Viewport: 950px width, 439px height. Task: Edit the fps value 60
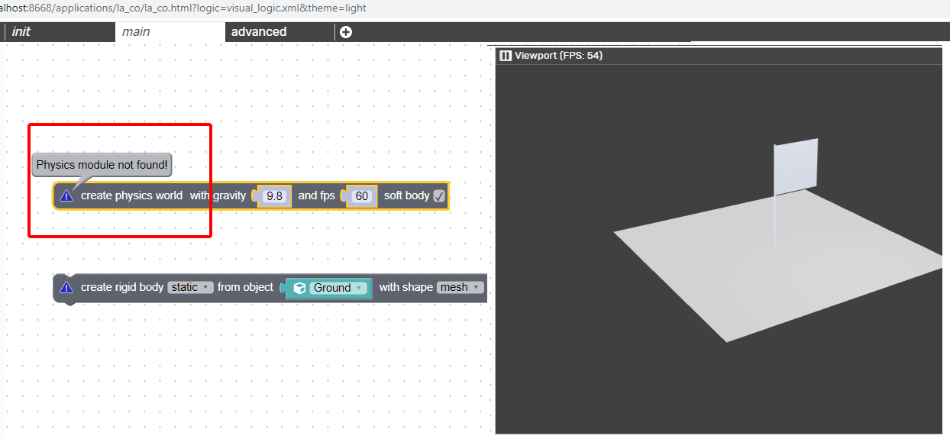(x=362, y=196)
